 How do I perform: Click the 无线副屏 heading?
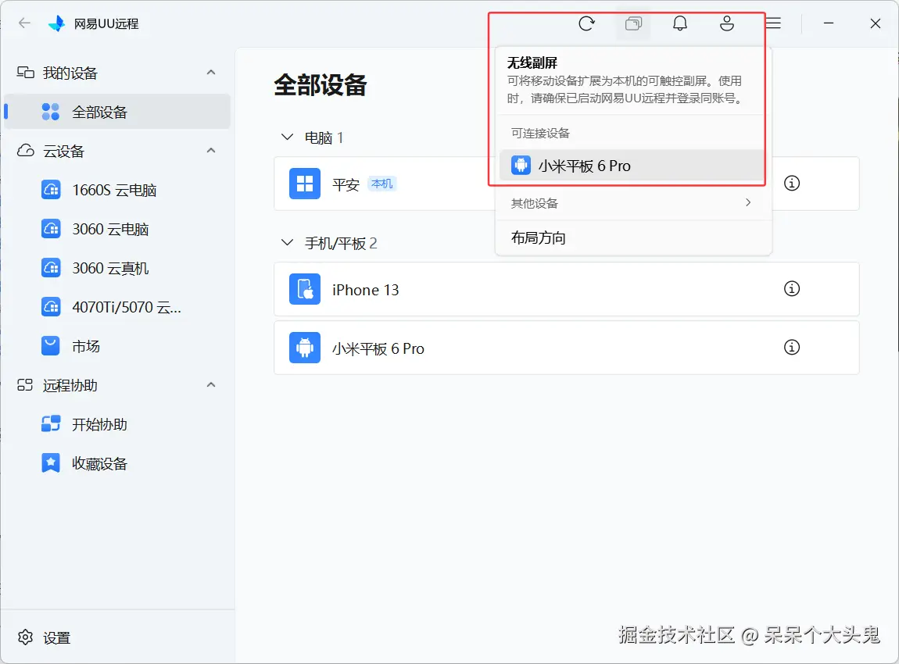(532, 62)
